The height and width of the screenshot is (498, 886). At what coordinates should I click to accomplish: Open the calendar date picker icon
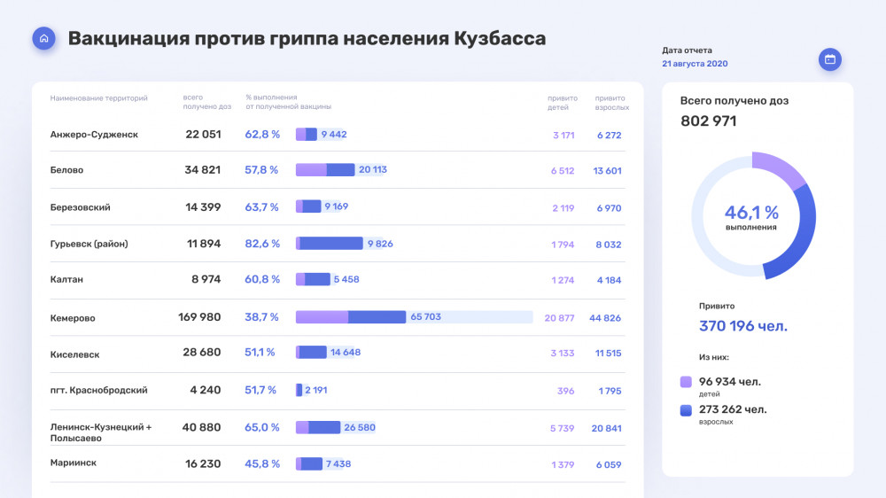point(829,59)
